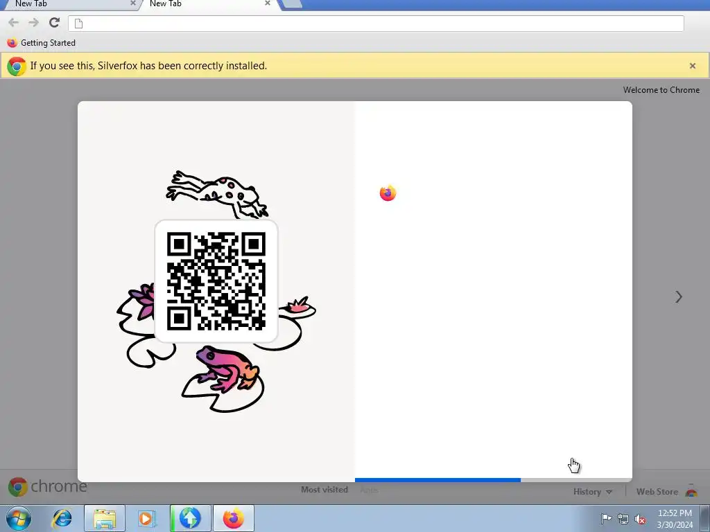Open the History dropdown
The width and height of the screenshot is (710, 532).
(592, 492)
